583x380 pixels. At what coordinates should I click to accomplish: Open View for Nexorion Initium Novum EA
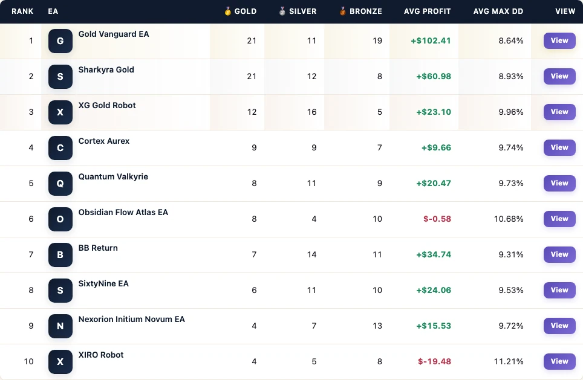click(x=559, y=326)
